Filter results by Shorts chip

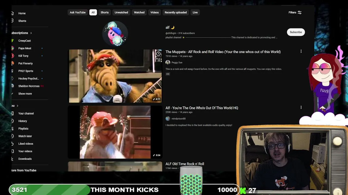click(105, 12)
